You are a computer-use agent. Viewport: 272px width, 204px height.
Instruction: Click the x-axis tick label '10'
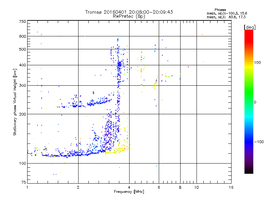[197, 187]
